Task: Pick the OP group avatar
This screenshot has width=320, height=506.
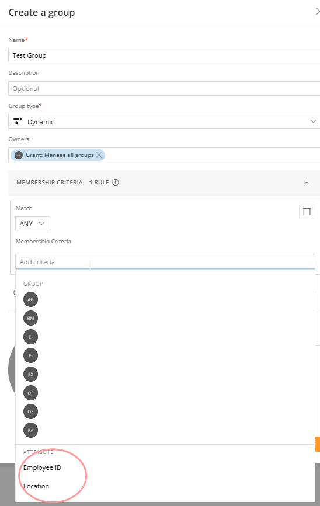Action: coord(31,393)
